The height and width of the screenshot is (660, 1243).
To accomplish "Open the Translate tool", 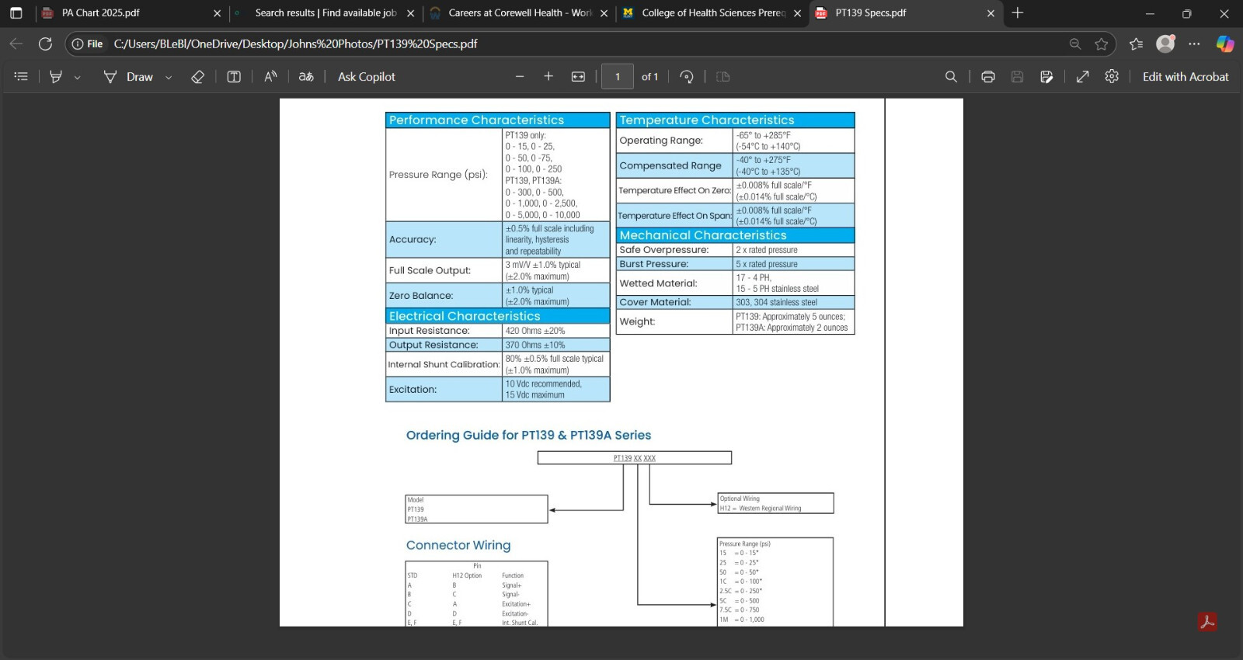I will coord(306,76).
